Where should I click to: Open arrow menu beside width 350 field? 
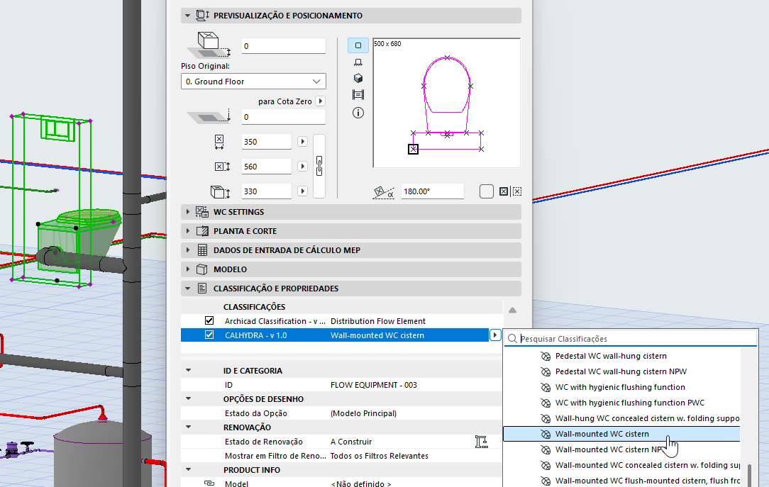tap(303, 142)
